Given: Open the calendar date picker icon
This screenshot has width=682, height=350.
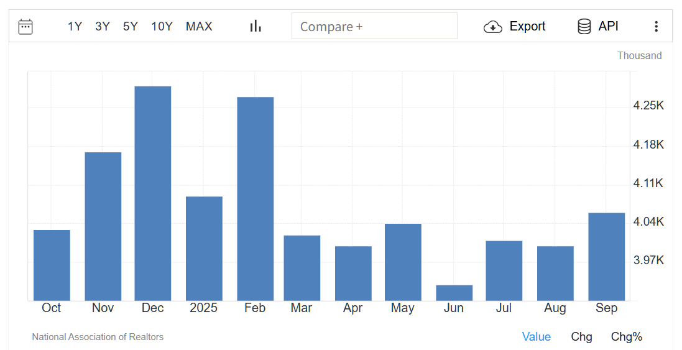Looking at the screenshot, I should point(25,26).
